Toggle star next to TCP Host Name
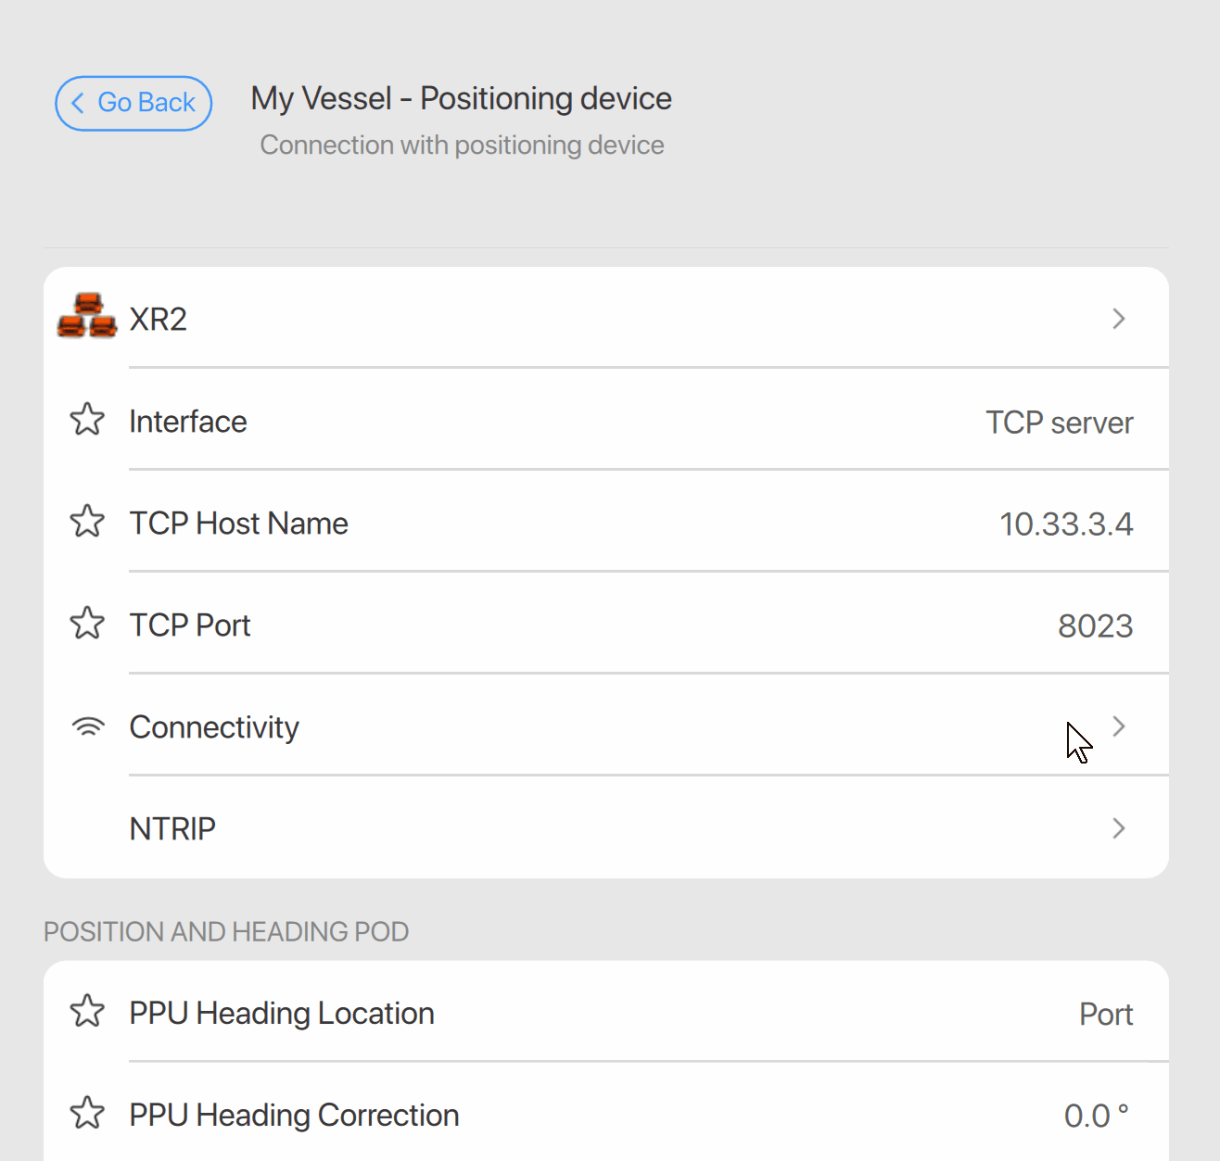This screenshot has width=1220, height=1161. click(88, 522)
